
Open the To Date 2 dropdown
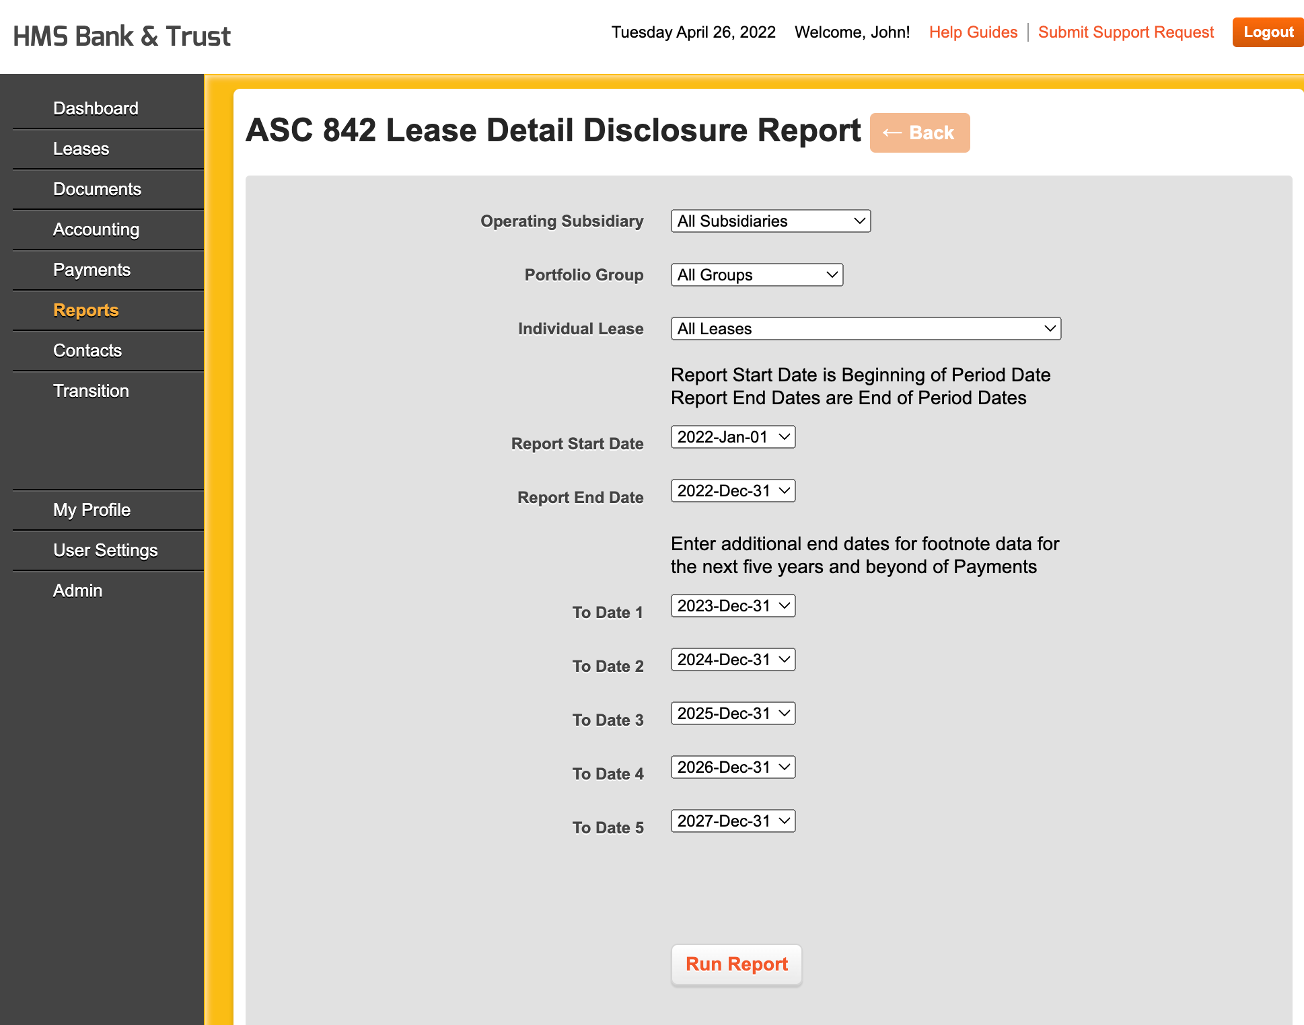pos(733,660)
